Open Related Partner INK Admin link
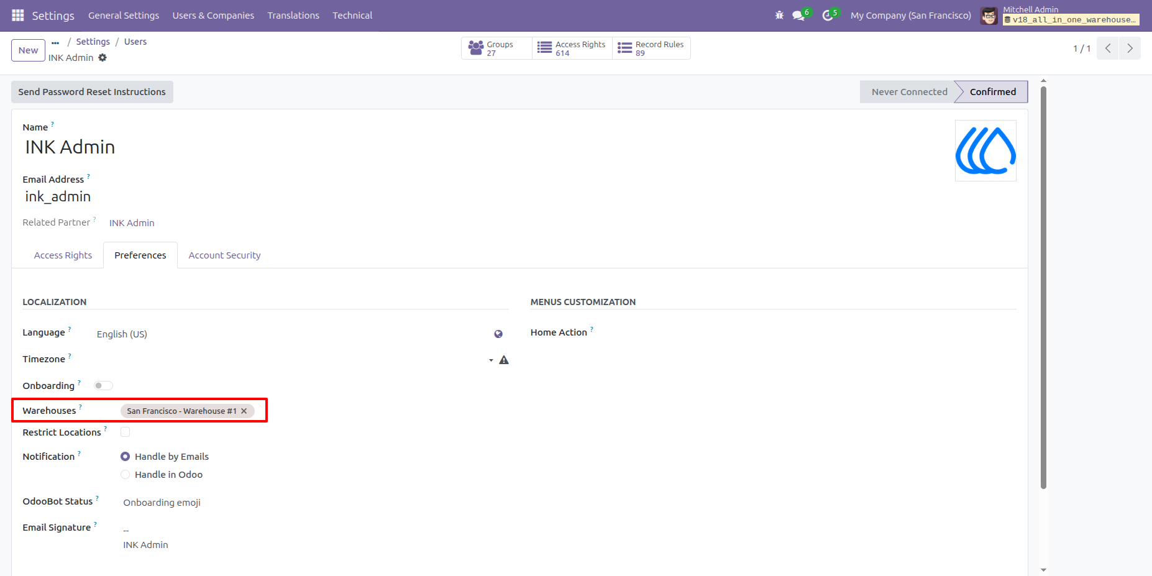 point(132,223)
